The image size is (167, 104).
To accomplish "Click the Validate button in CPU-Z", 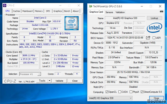I will 59,81.
